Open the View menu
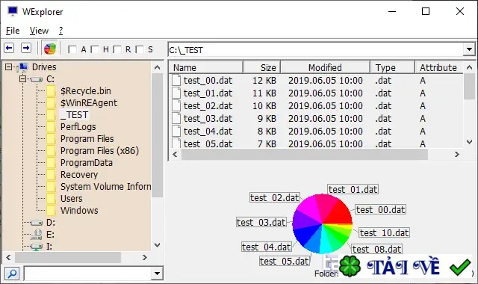Image resolution: width=478 pixels, height=284 pixels. [39, 31]
